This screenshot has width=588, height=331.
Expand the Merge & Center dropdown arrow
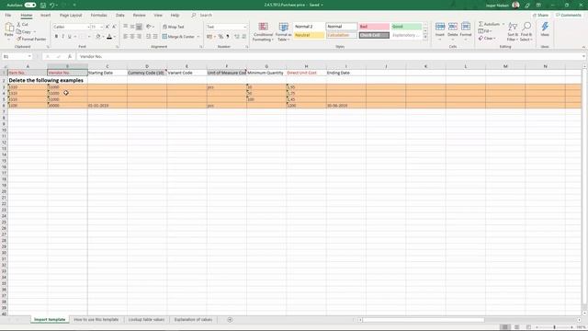click(198, 37)
